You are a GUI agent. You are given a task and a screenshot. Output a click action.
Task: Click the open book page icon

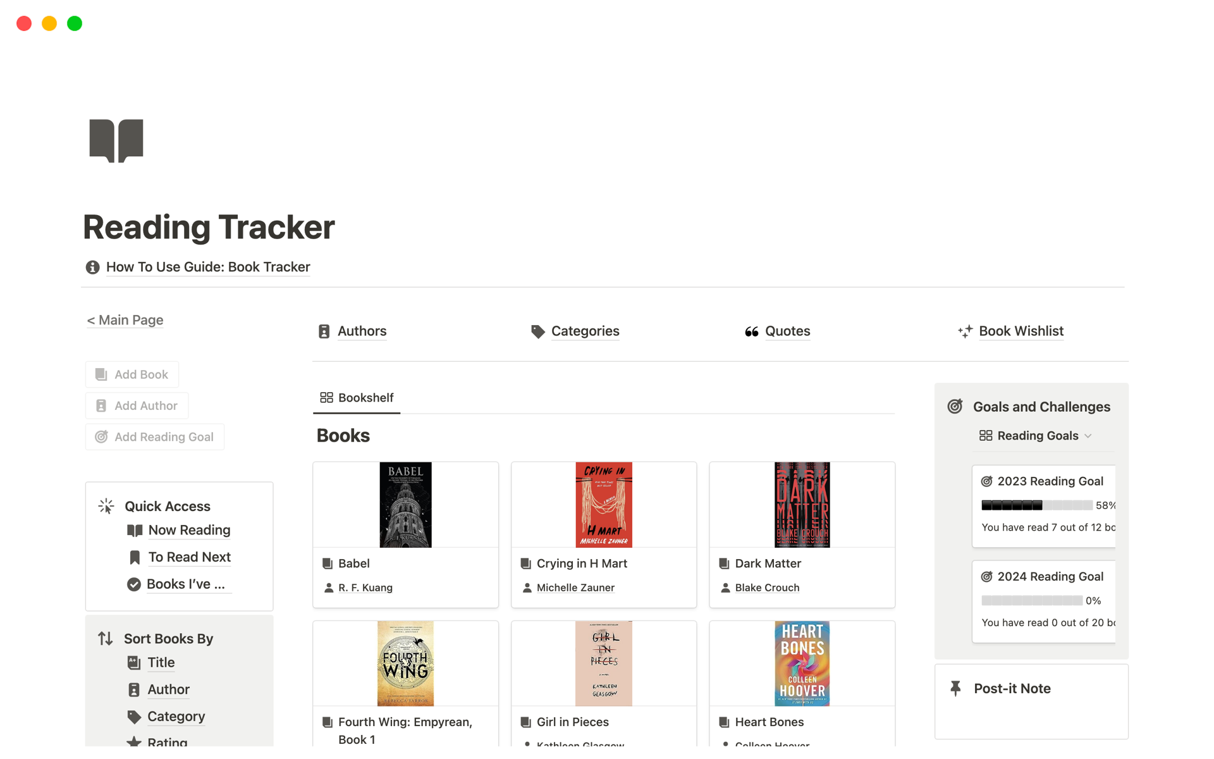(116, 140)
